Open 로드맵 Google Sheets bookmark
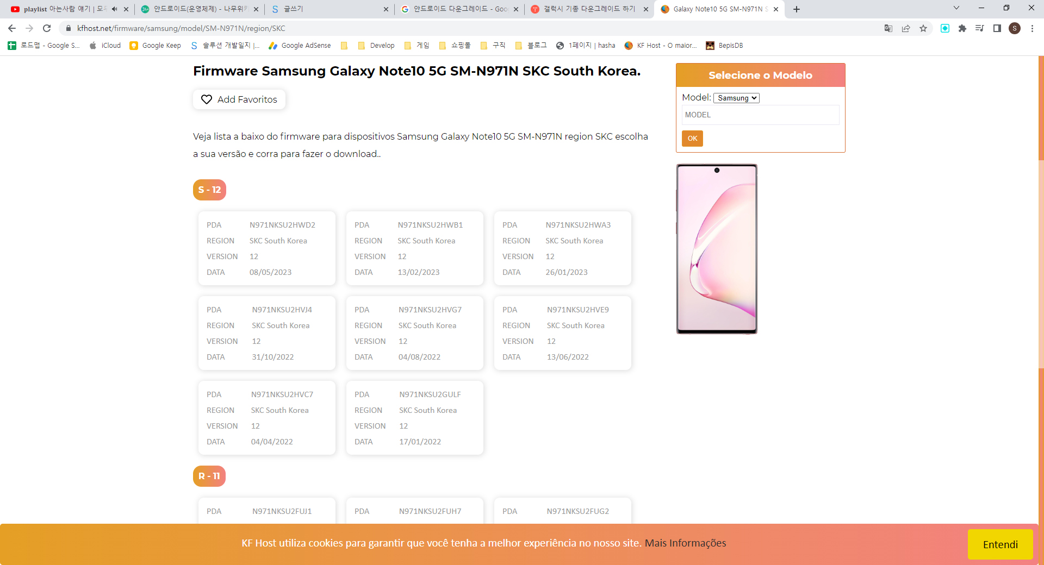The image size is (1044, 565). click(44, 46)
